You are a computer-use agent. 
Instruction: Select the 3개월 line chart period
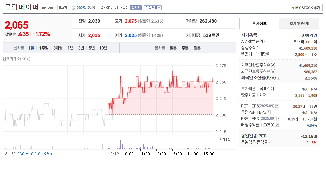coord(58,48)
